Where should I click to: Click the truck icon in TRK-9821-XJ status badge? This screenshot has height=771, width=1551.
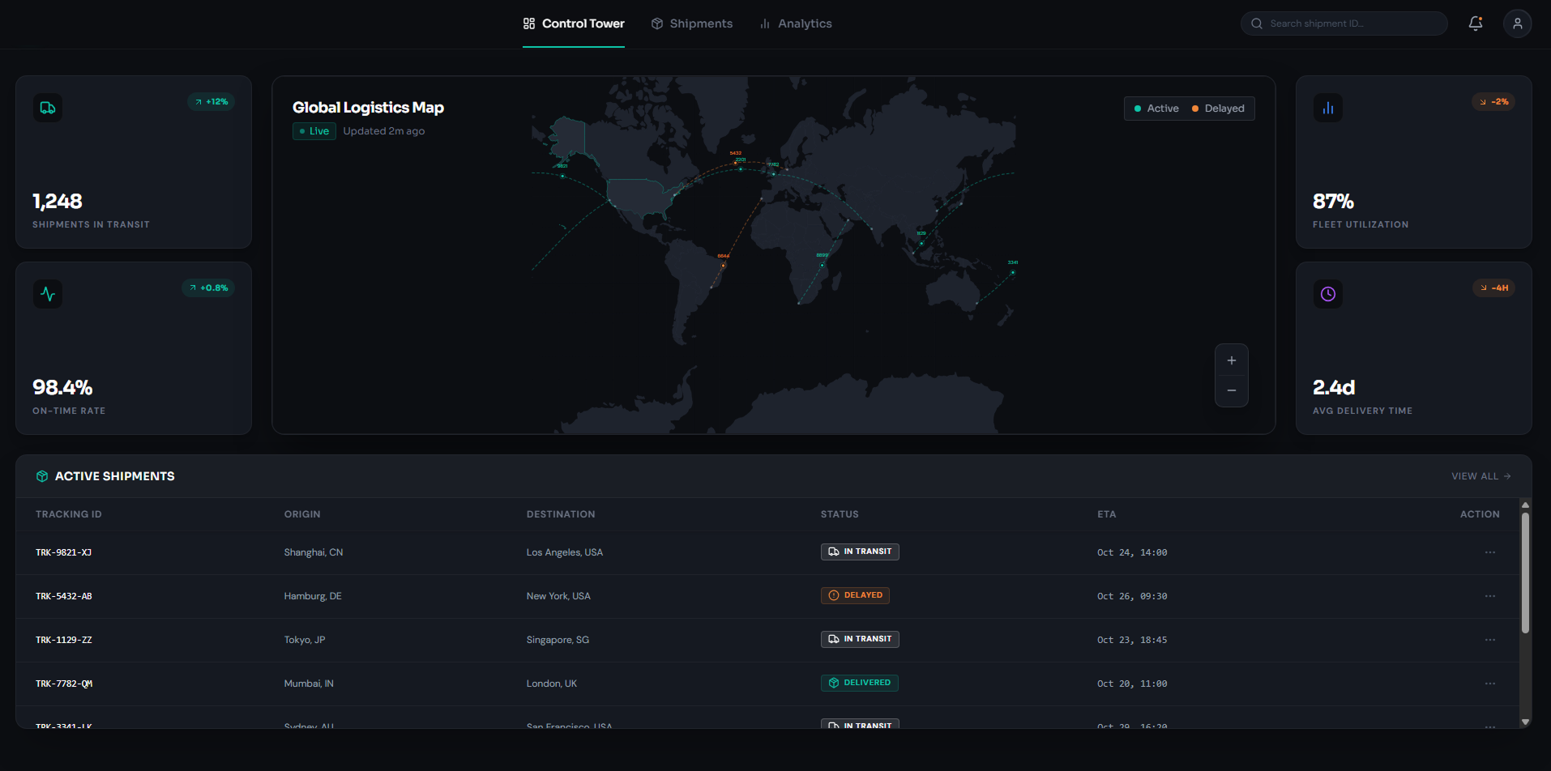pyautogui.click(x=835, y=552)
